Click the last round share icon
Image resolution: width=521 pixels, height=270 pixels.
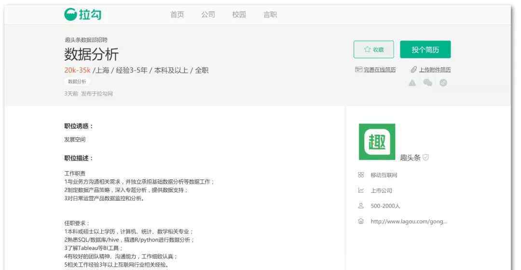click(443, 83)
